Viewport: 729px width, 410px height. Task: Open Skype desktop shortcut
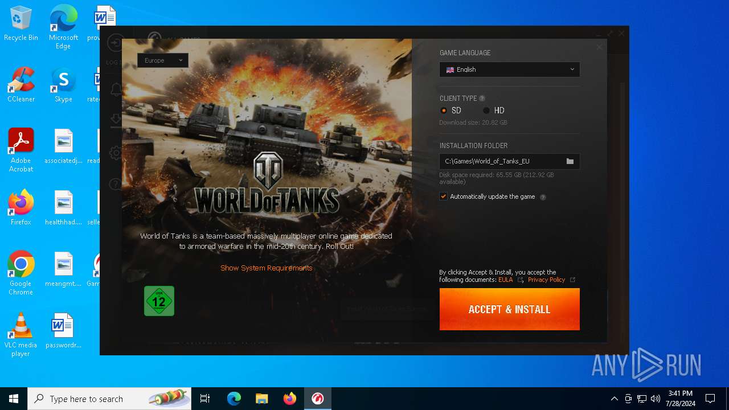tap(63, 85)
